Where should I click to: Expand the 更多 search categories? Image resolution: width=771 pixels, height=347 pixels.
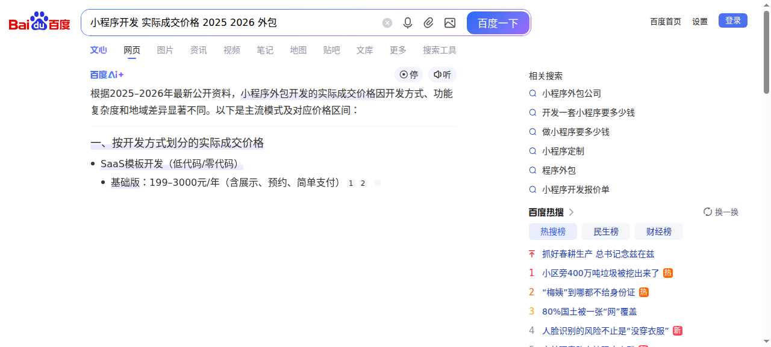(x=398, y=51)
